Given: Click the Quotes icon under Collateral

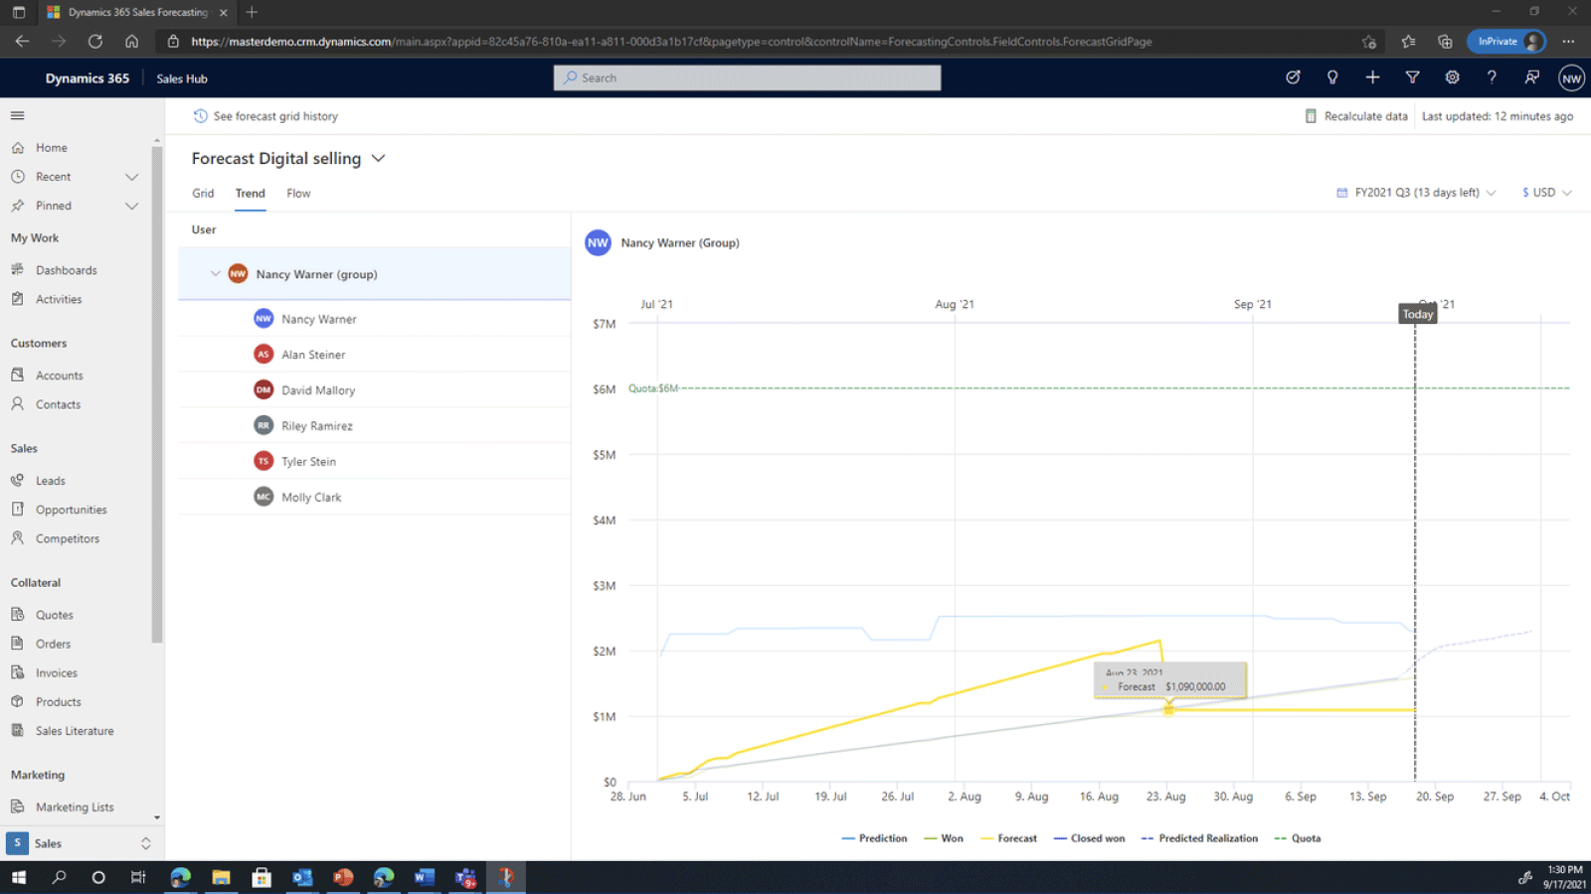Looking at the screenshot, I should coord(18,614).
